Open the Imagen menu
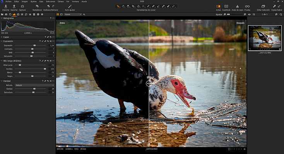The width and height of the screenshot is (284, 154). coord(25,2)
